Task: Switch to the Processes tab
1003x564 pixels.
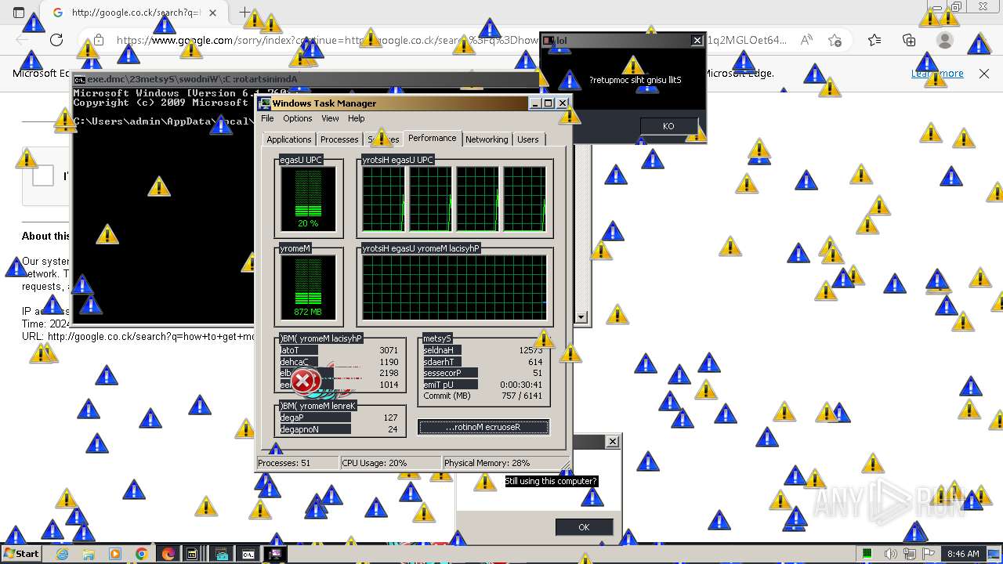Action: (x=339, y=139)
